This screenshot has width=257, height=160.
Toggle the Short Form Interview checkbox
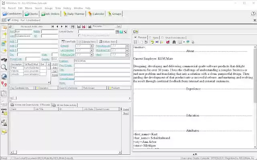tap(163, 37)
